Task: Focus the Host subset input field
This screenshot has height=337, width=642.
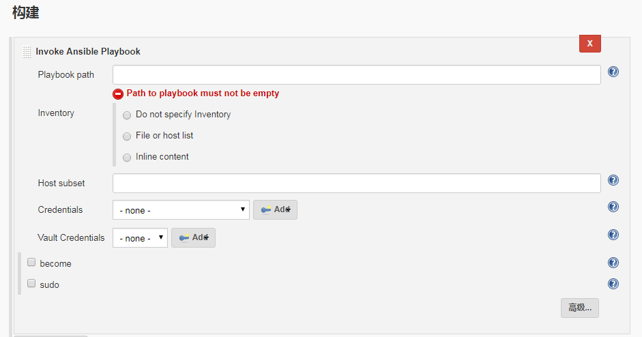Action: tap(357, 183)
